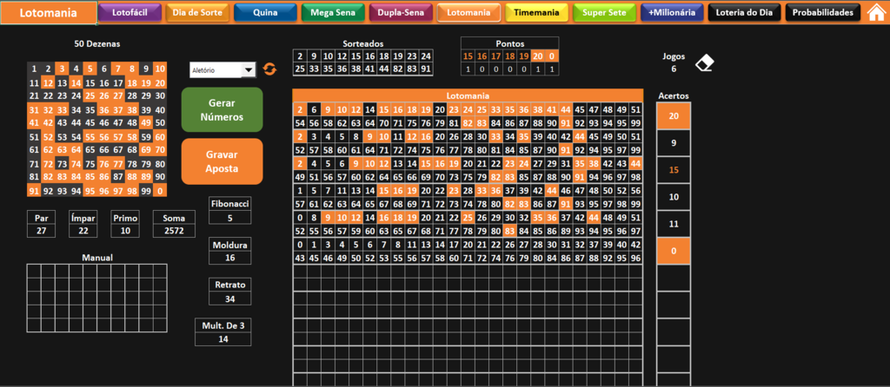Select the Mega Sena tab
Viewport: 890px width, 387px height.
click(x=333, y=12)
